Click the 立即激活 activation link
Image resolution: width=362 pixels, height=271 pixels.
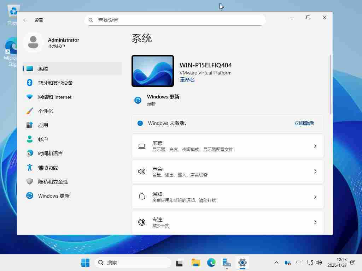click(x=304, y=123)
